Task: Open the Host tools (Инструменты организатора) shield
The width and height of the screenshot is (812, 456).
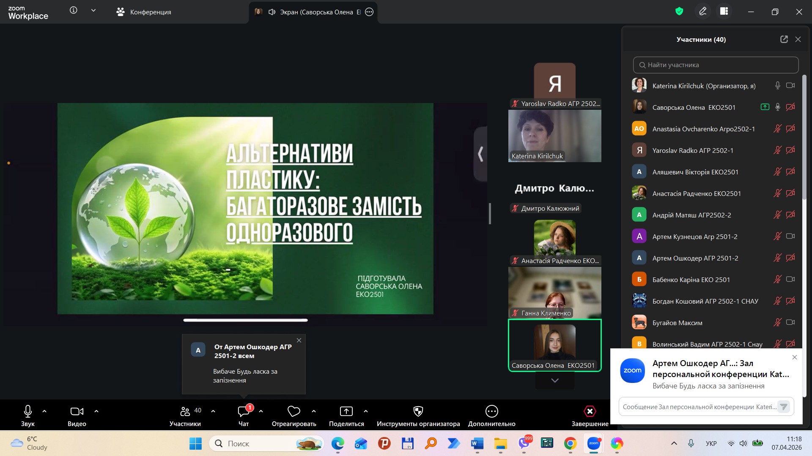Action: click(x=418, y=411)
